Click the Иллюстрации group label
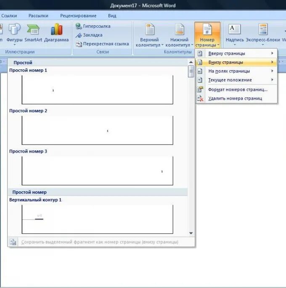This screenshot has width=286, height=288. (x=20, y=52)
